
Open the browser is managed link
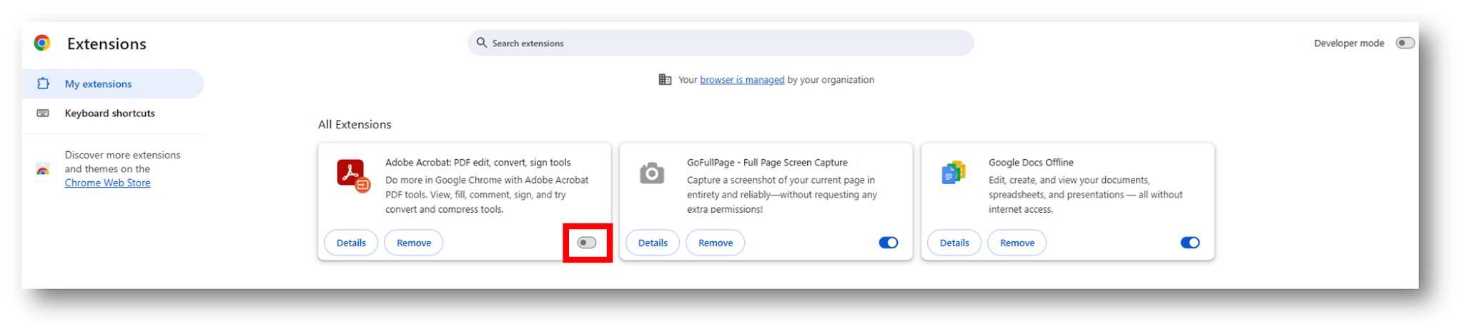[742, 79]
